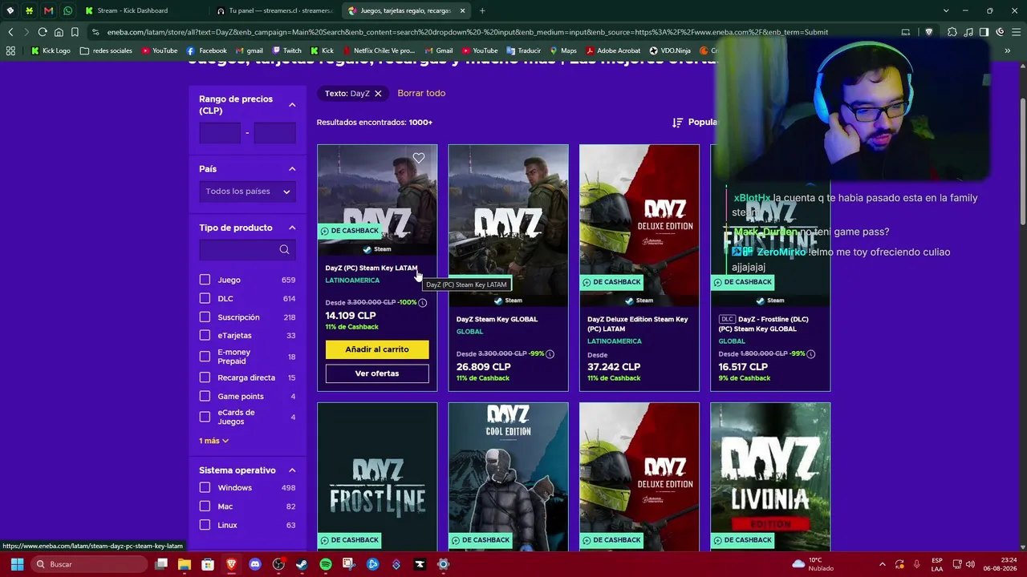Image resolution: width=1027 pixels, height=577 pixels.
Task: Open the 'Todos los países' dropdown
Action: (247, 192)
